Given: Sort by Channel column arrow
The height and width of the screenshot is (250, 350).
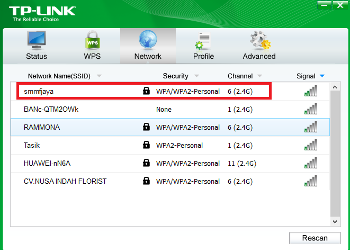Looking at the screenshot, I should pyautogui.click(x=259, y=76).
